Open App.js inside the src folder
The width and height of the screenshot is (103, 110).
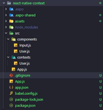[22, 70]
